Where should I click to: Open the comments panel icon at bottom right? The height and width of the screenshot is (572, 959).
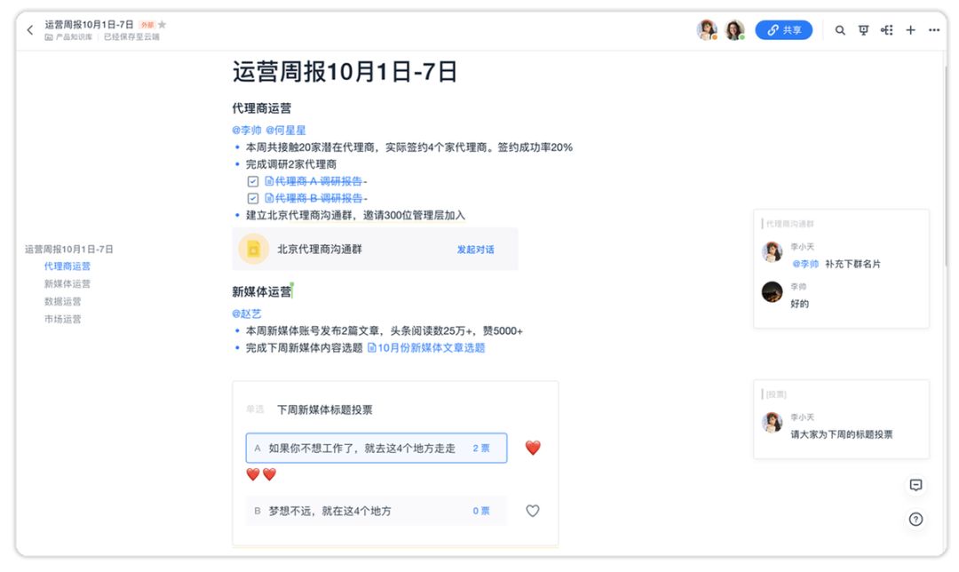pos(915,485)
